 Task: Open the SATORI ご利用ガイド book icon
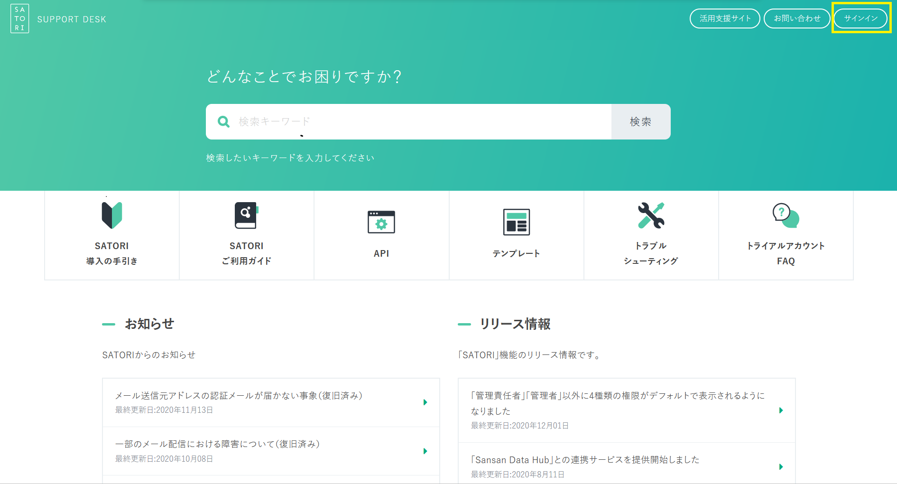click(x=246, y=215)
